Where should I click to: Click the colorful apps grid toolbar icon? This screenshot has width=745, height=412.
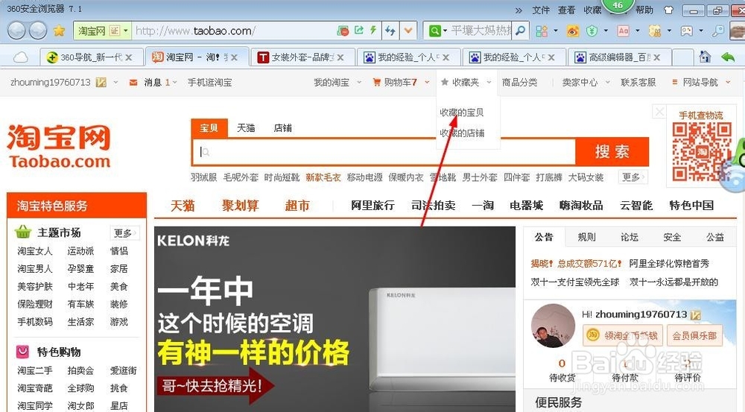pos(541,31)
